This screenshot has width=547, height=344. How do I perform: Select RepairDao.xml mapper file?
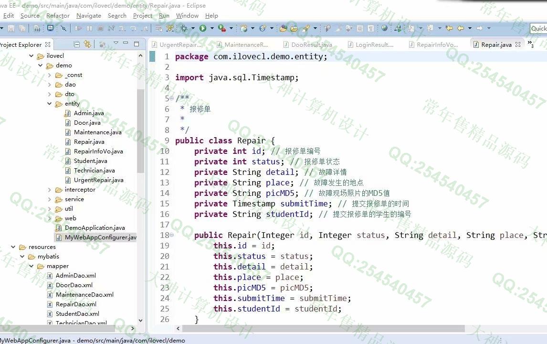point(76,304)
